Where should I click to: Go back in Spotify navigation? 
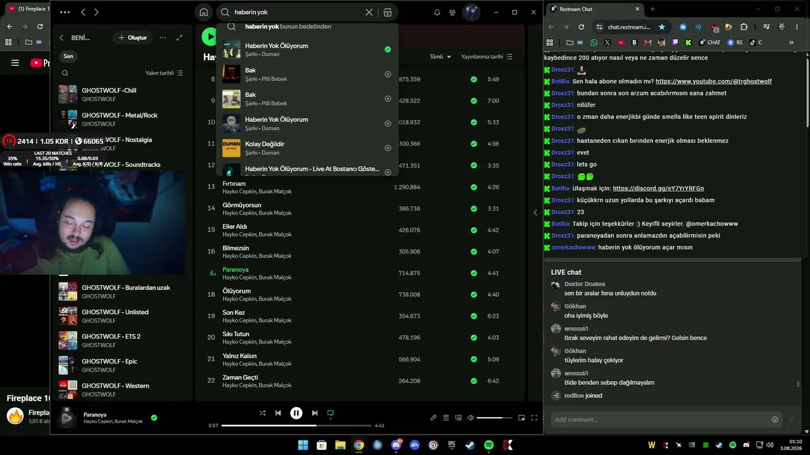83,12
